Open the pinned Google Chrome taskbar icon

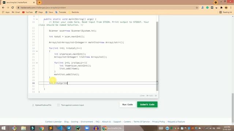coord(42,128)
